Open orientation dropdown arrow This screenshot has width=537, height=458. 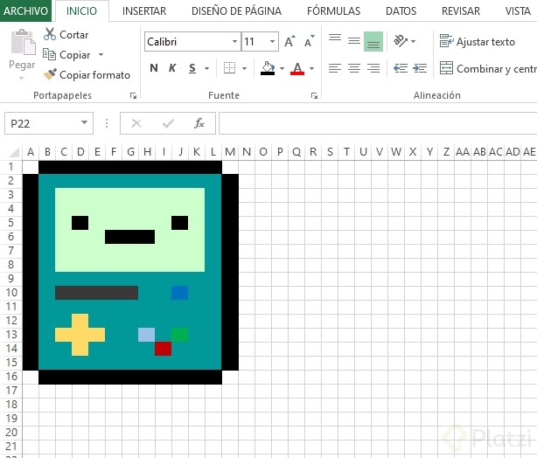coord(414,41)
